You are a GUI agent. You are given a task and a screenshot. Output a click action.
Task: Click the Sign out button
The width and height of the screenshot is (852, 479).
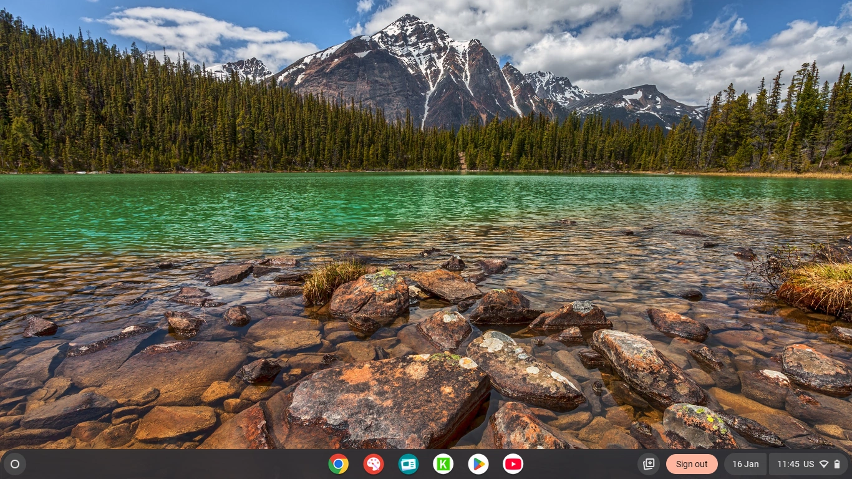coord(692,464)
